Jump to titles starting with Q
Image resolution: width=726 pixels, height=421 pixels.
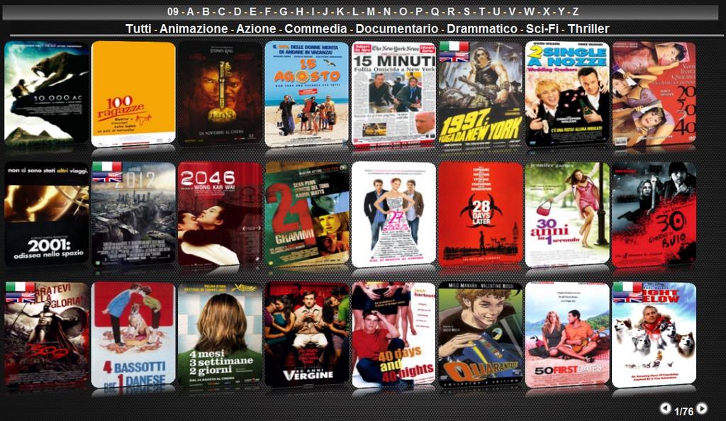tap(435, 11)
